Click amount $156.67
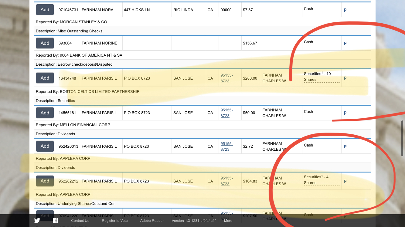 point(250,43)
